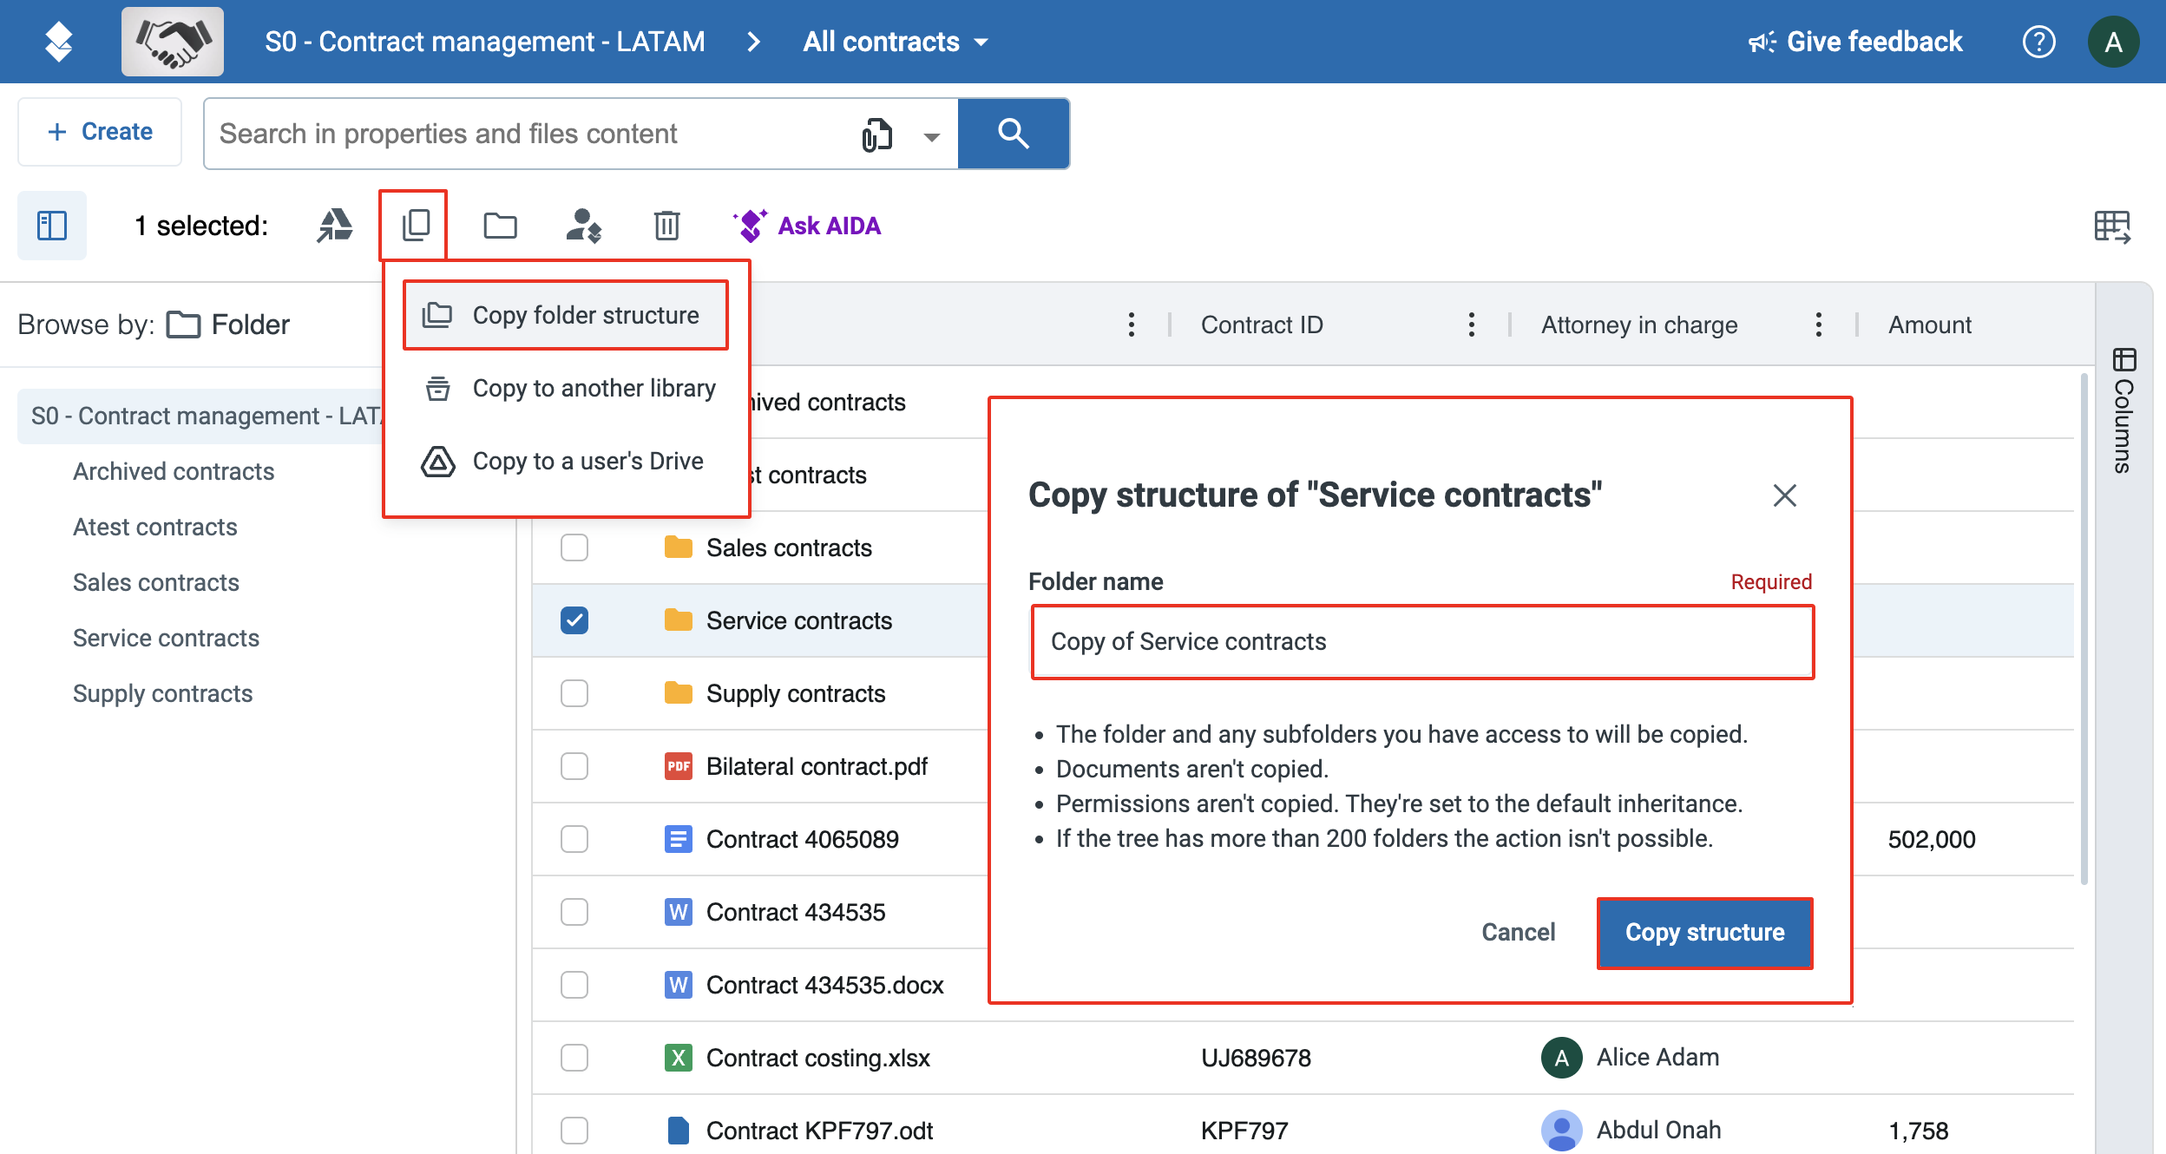Open Archived contracts in folder tree
Image resolution: width=2166 pixels, height=1154 pixels.
[174, 471]
